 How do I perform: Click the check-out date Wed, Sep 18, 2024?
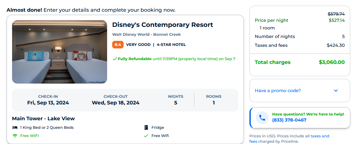tap(115, 103)
